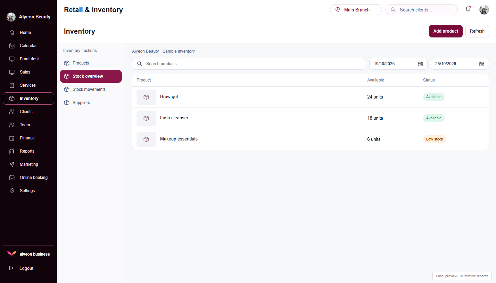The width and height of the screenshot is (496, 283).
Task: Focus the Search products field
Action: [249, 64]
